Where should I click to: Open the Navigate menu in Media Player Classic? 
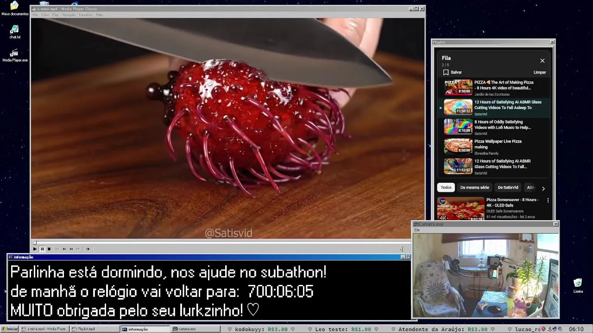coord(69,15)
